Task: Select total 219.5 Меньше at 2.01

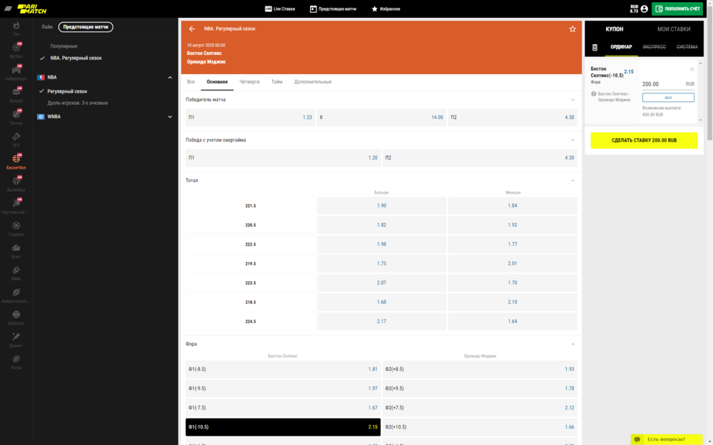Action: (x=513, y=263)
